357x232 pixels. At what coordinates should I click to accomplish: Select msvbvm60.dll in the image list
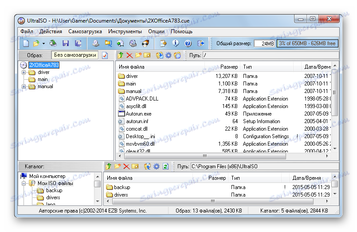tap(224, 144)
